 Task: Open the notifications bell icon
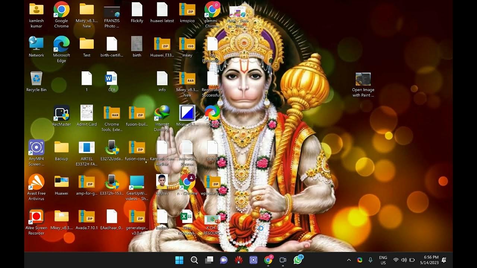coord(444,260)
